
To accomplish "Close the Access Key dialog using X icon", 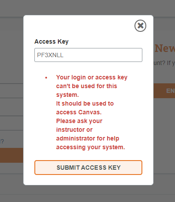I will [140, 26].
